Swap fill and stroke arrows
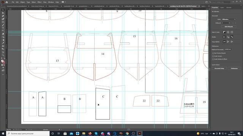Image resolution: width=243 pixels, height=136 pixels. point(4,59)
